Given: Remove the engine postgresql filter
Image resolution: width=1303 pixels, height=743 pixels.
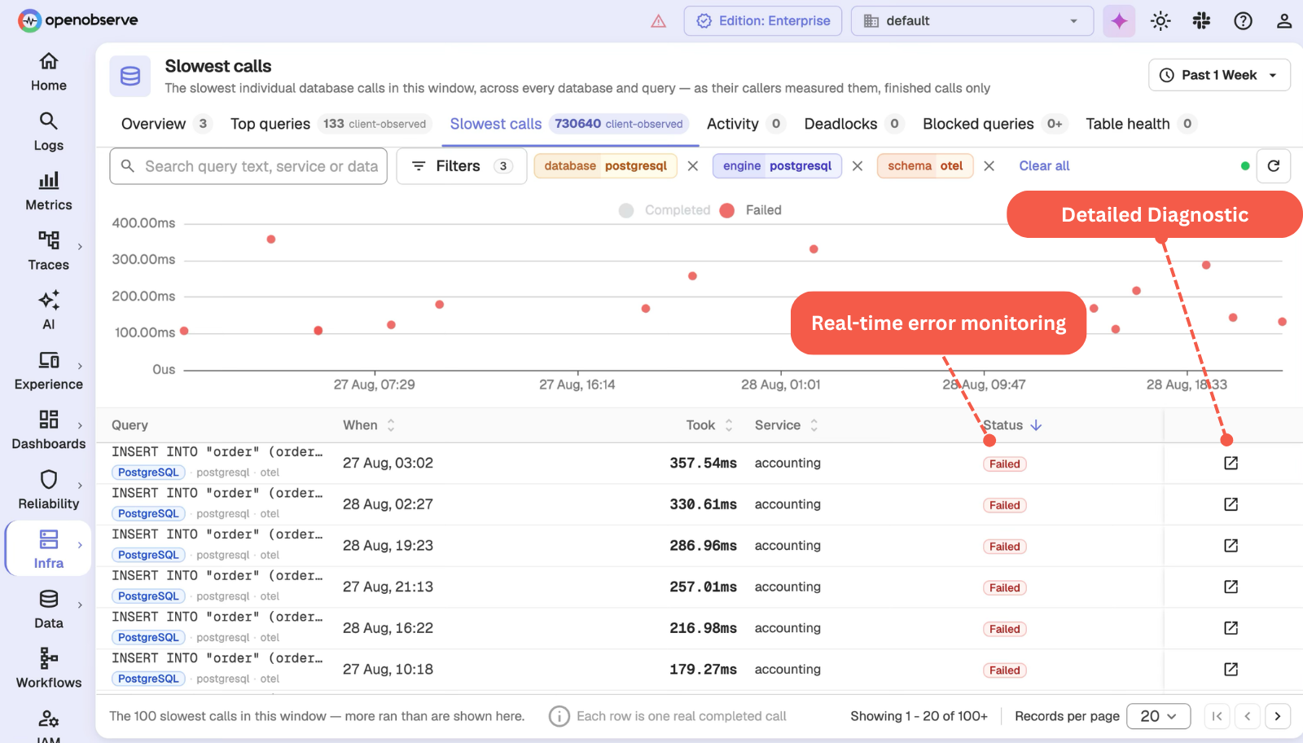Looking at the screenshot, I should (858, 166).
